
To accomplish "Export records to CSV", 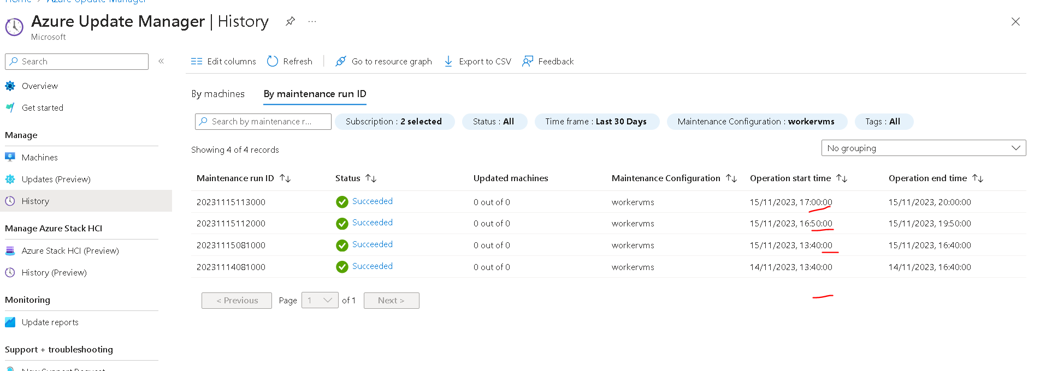I will 477,62.
